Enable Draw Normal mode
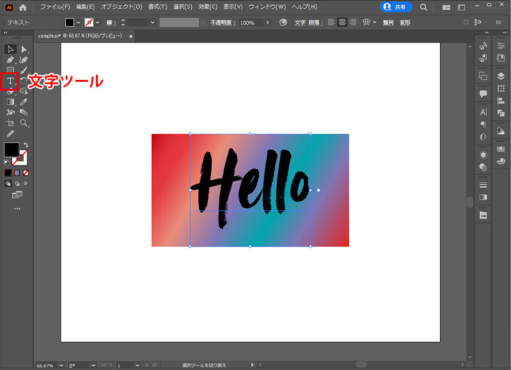This screenshot has height=370, width=511. coord(8,183)
